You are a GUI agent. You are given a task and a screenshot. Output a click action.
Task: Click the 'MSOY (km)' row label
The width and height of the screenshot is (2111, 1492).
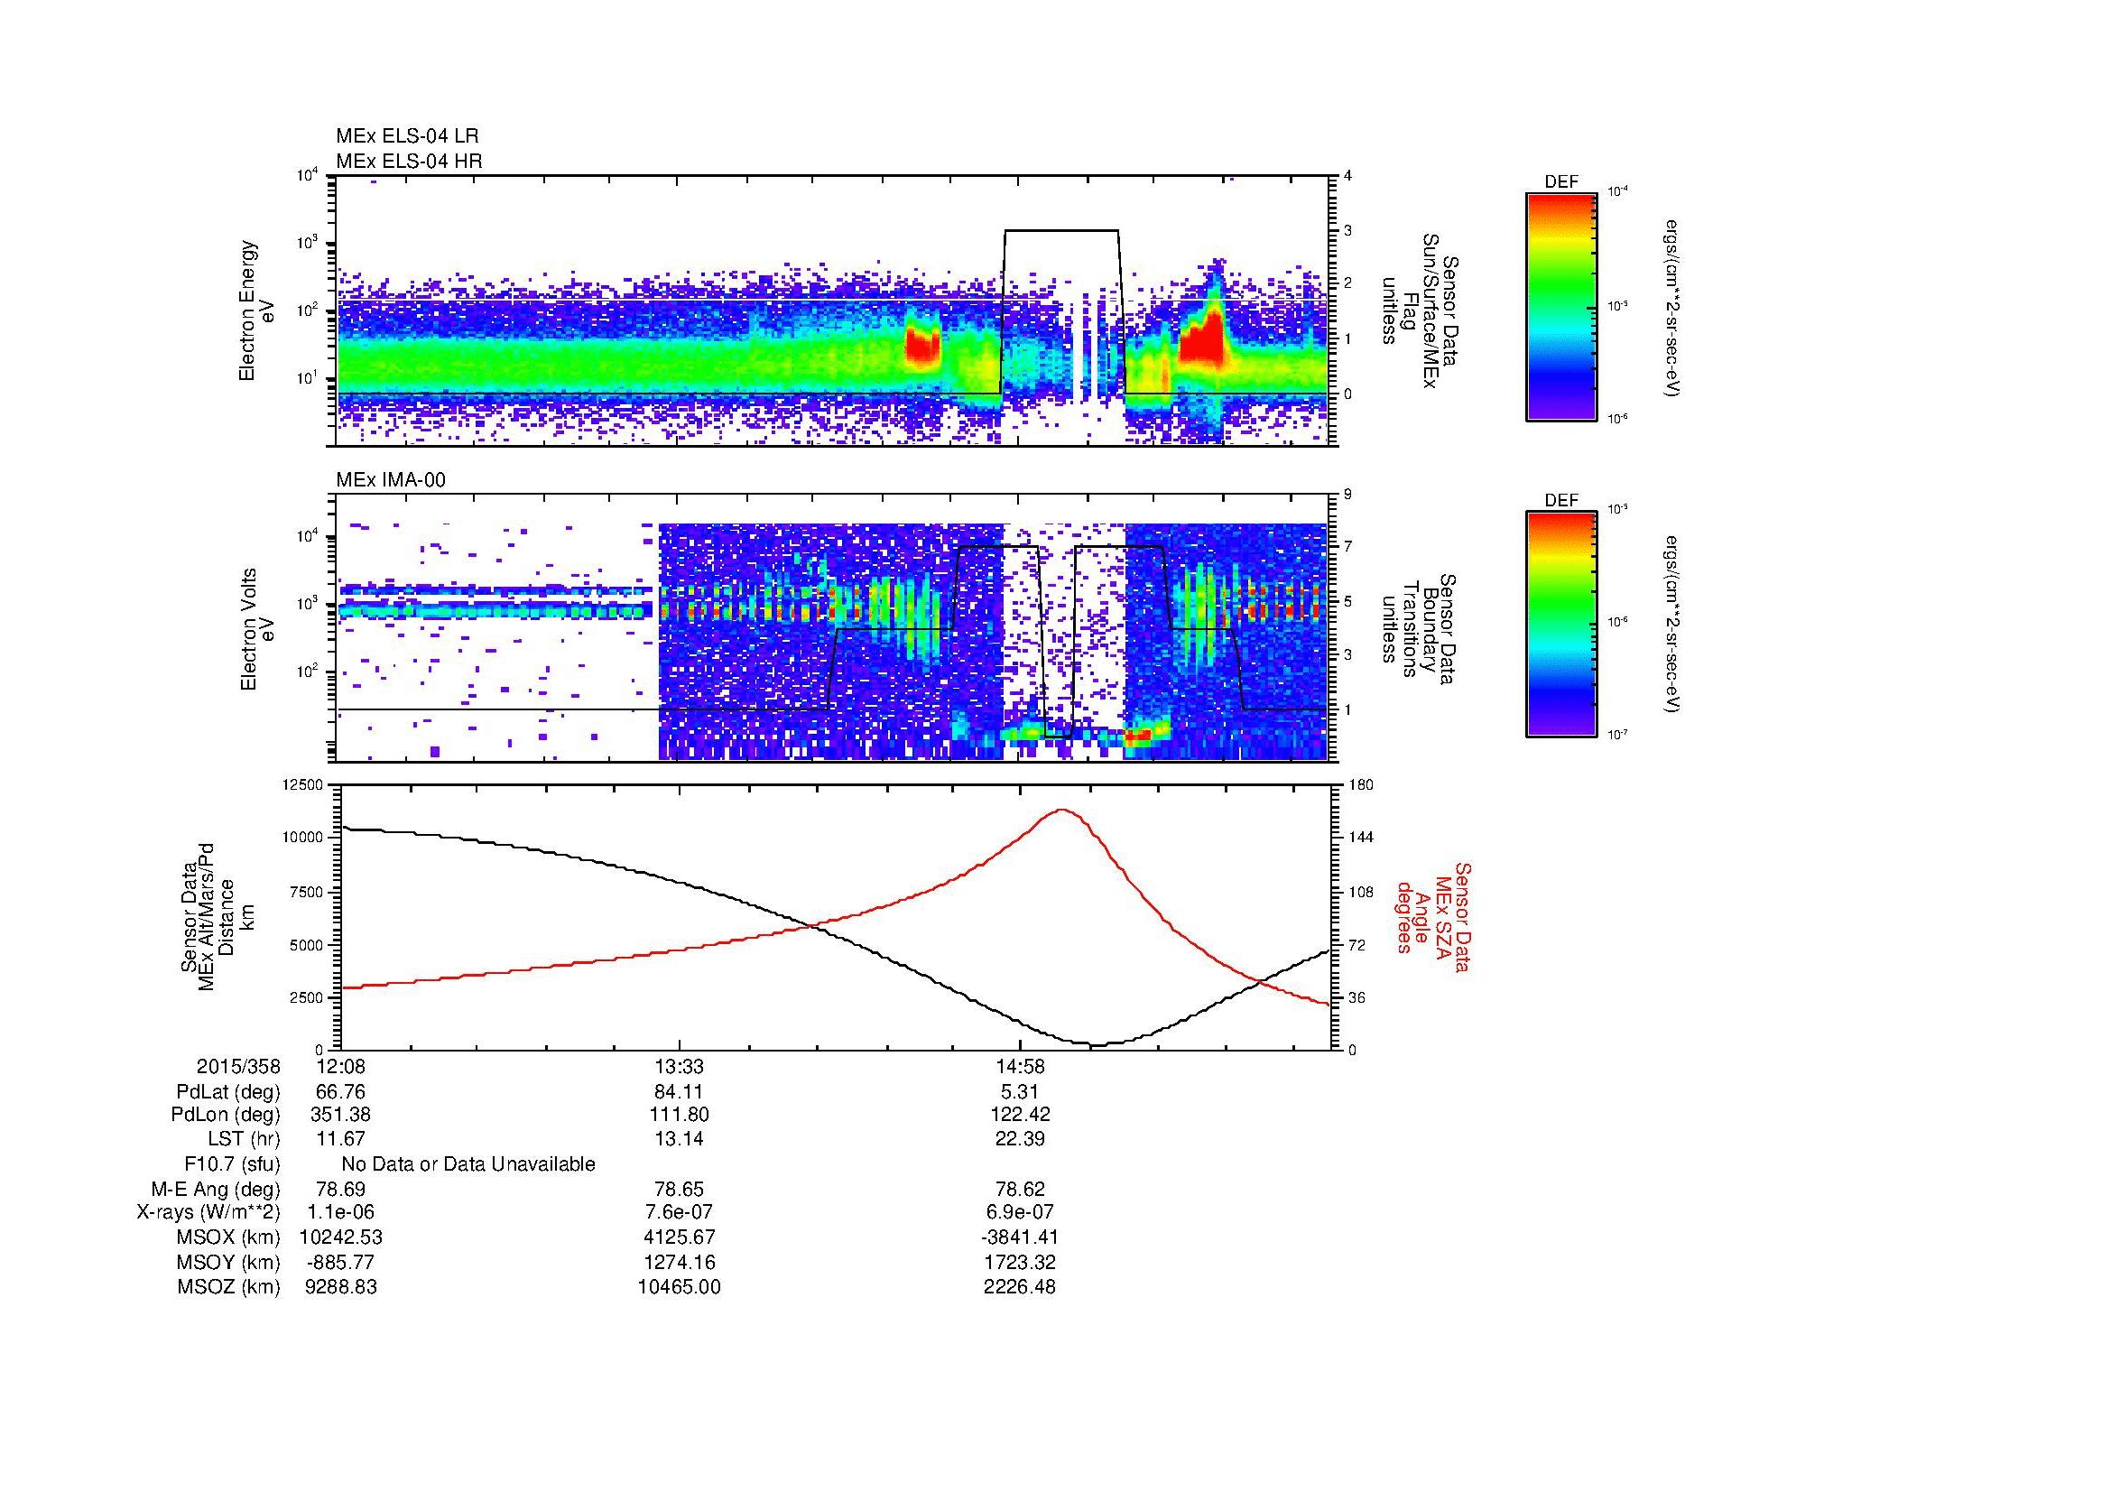228,1262
